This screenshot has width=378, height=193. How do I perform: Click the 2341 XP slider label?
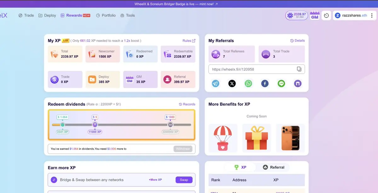pos(62,132)
